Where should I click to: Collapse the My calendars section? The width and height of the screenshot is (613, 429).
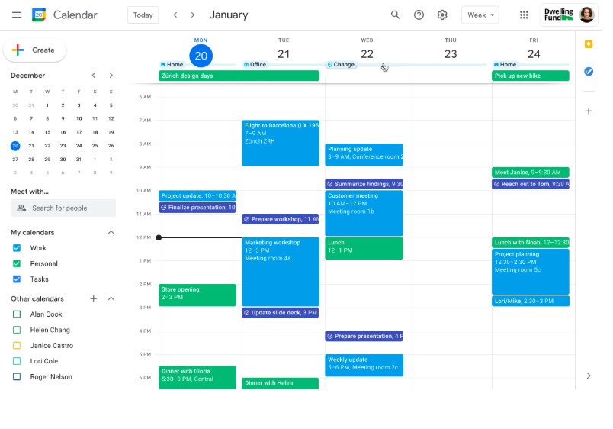click(x=111, y=233)
